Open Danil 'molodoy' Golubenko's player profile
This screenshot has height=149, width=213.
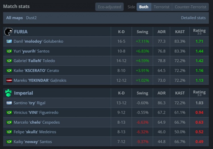[38, 41]
